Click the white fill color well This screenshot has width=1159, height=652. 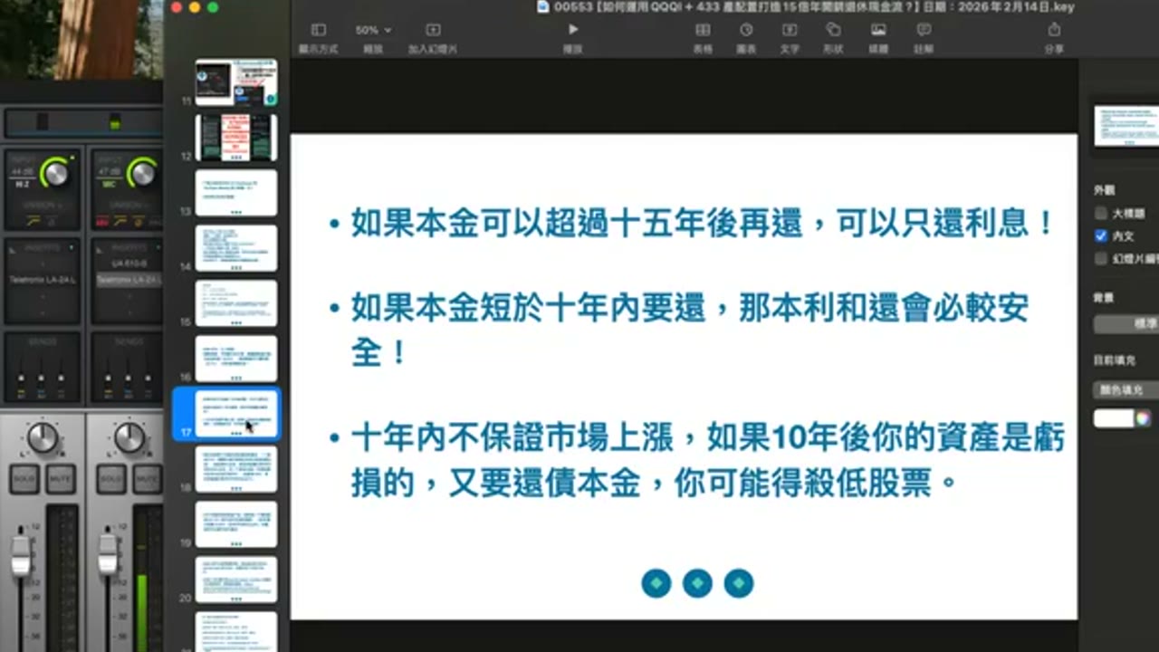pos(1114,418)
